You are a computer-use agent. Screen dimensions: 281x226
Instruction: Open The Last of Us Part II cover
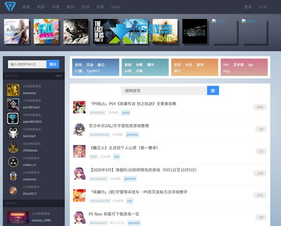click(x=105, y=31)
